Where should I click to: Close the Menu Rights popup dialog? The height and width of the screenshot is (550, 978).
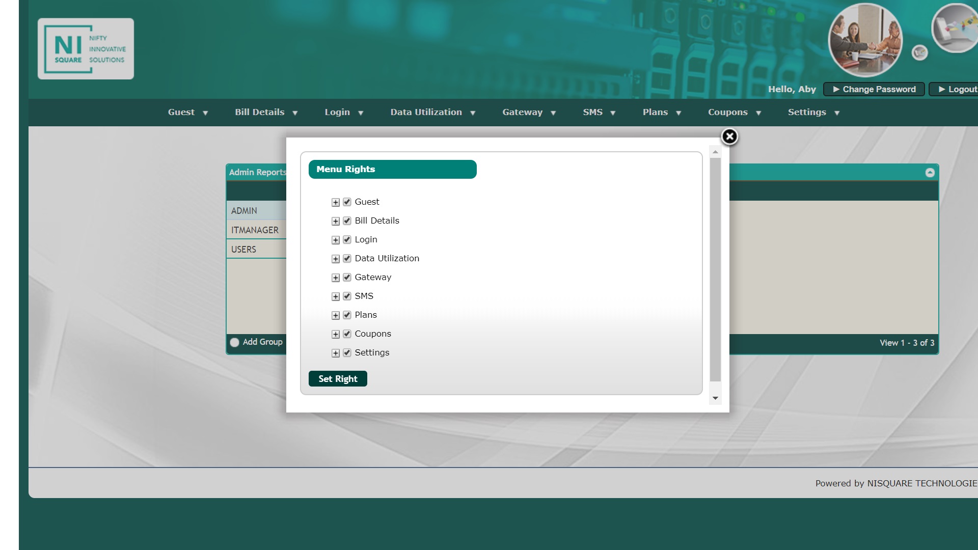click(x=729, y=136)
